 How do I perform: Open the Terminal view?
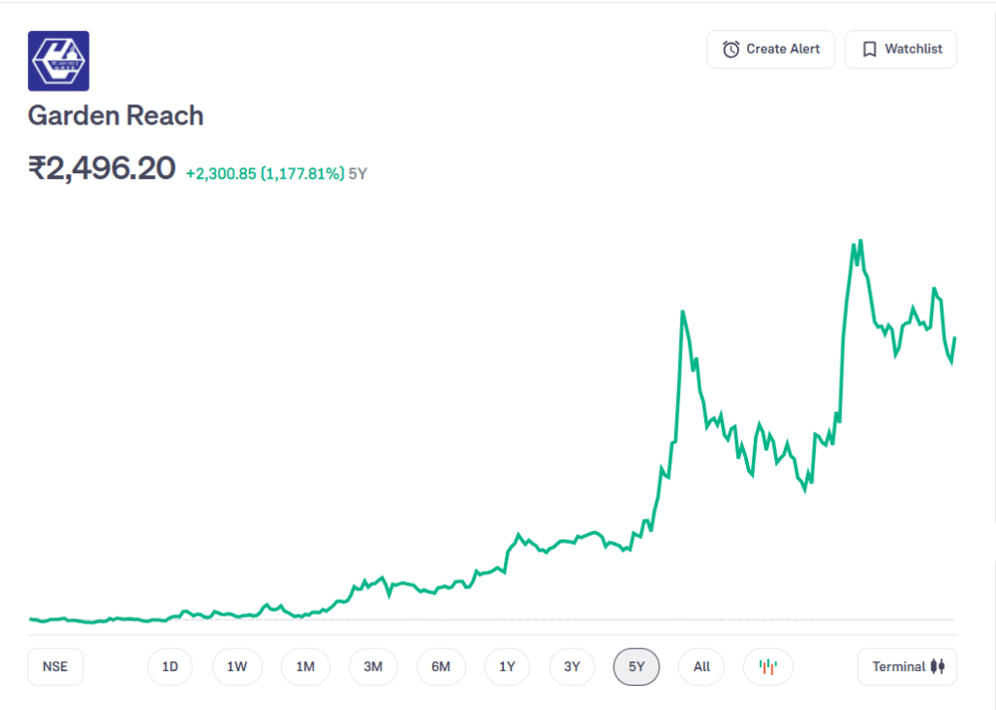tap(907, 667)
